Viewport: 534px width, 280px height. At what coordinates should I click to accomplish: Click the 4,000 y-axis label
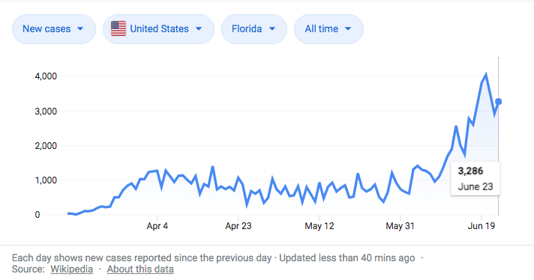pos(46,76)
